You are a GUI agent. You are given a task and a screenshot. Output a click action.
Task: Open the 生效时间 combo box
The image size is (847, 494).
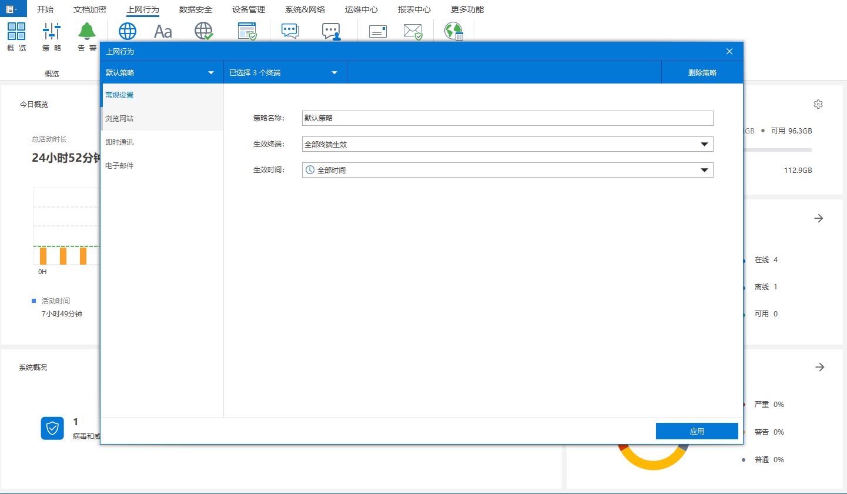[x=507, y=170]
